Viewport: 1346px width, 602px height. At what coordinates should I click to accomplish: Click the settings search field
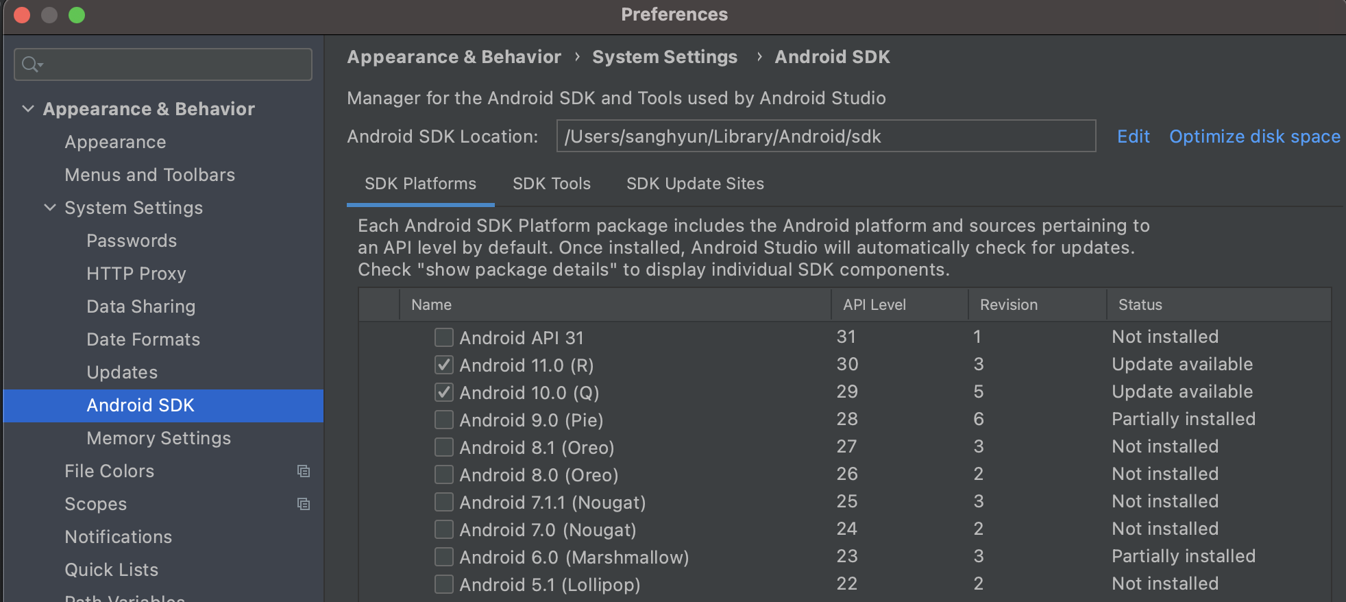coord(163,64)
